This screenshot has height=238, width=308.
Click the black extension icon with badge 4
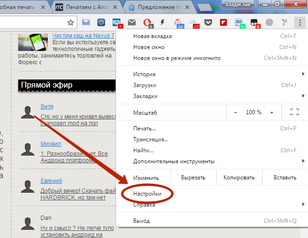pos(255,23)
